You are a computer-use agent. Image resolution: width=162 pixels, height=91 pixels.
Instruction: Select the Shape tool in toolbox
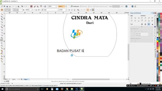coord(2,16)
